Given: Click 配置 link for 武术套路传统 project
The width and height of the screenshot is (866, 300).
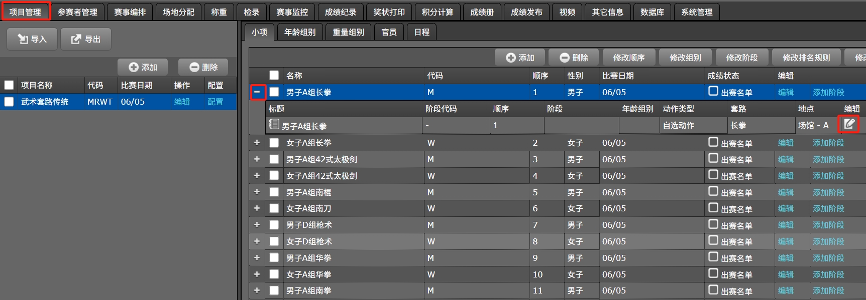Looking at the screenshot, I should (x=215, y=102).
